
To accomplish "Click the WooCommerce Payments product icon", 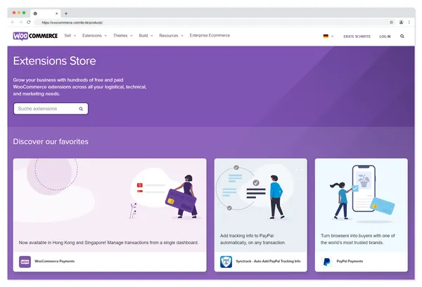I will pyautogui.click(x=25, y=262).
